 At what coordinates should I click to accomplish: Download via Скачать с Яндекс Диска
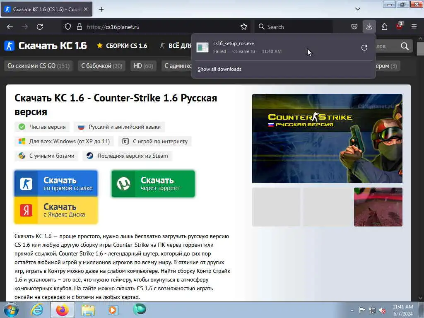[56, 210]
